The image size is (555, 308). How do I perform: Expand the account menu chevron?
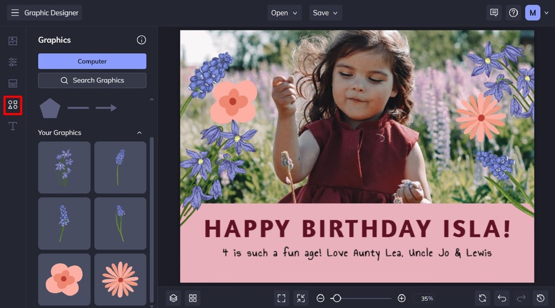click(x=547, y=13)
